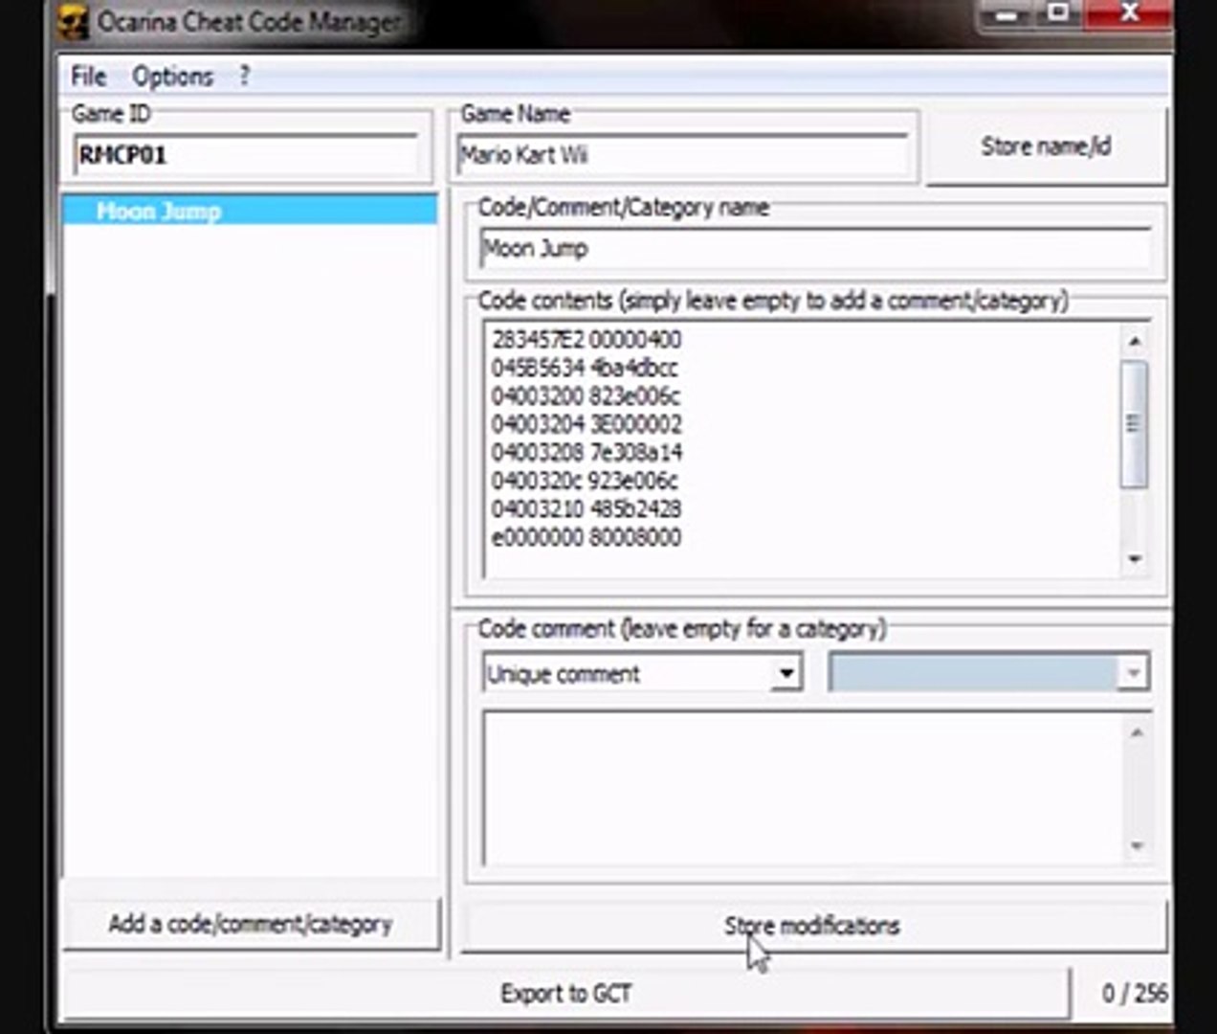Image resolution: width=1217 pixels, height=1034 pixels.
Task: Click the Export to GCT button
Action: pos(565,994)
